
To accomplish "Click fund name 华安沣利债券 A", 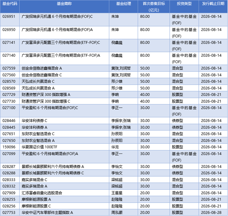I will coord(35,127).
